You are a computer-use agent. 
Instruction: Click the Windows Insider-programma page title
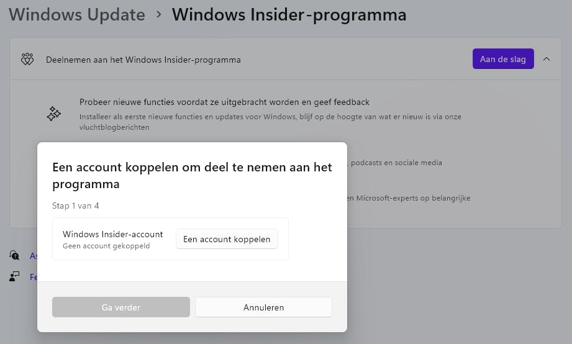pyautogui.click(x=289, y=14)
